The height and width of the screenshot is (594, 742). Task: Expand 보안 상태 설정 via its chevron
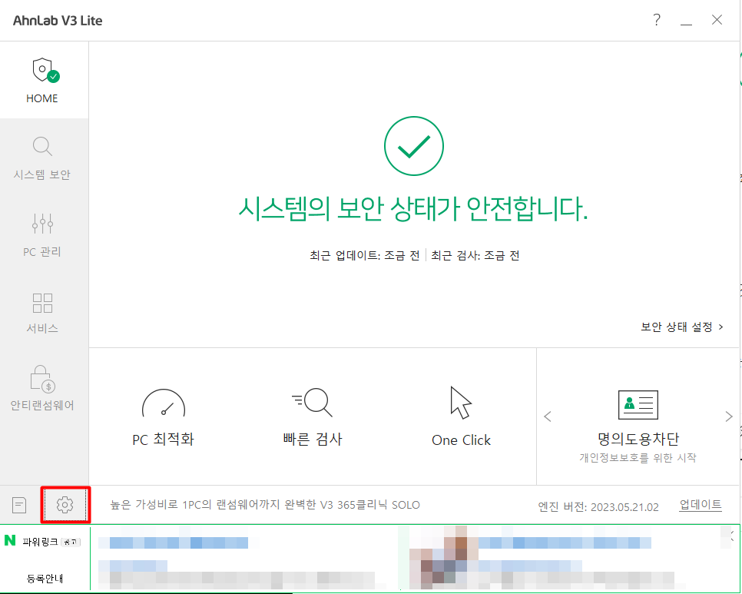tap(720, 326)
